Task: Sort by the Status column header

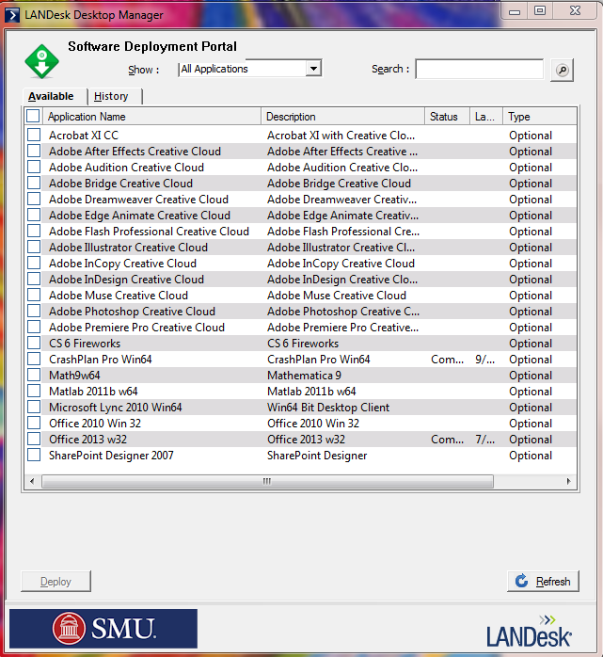Action: point(446,117)
